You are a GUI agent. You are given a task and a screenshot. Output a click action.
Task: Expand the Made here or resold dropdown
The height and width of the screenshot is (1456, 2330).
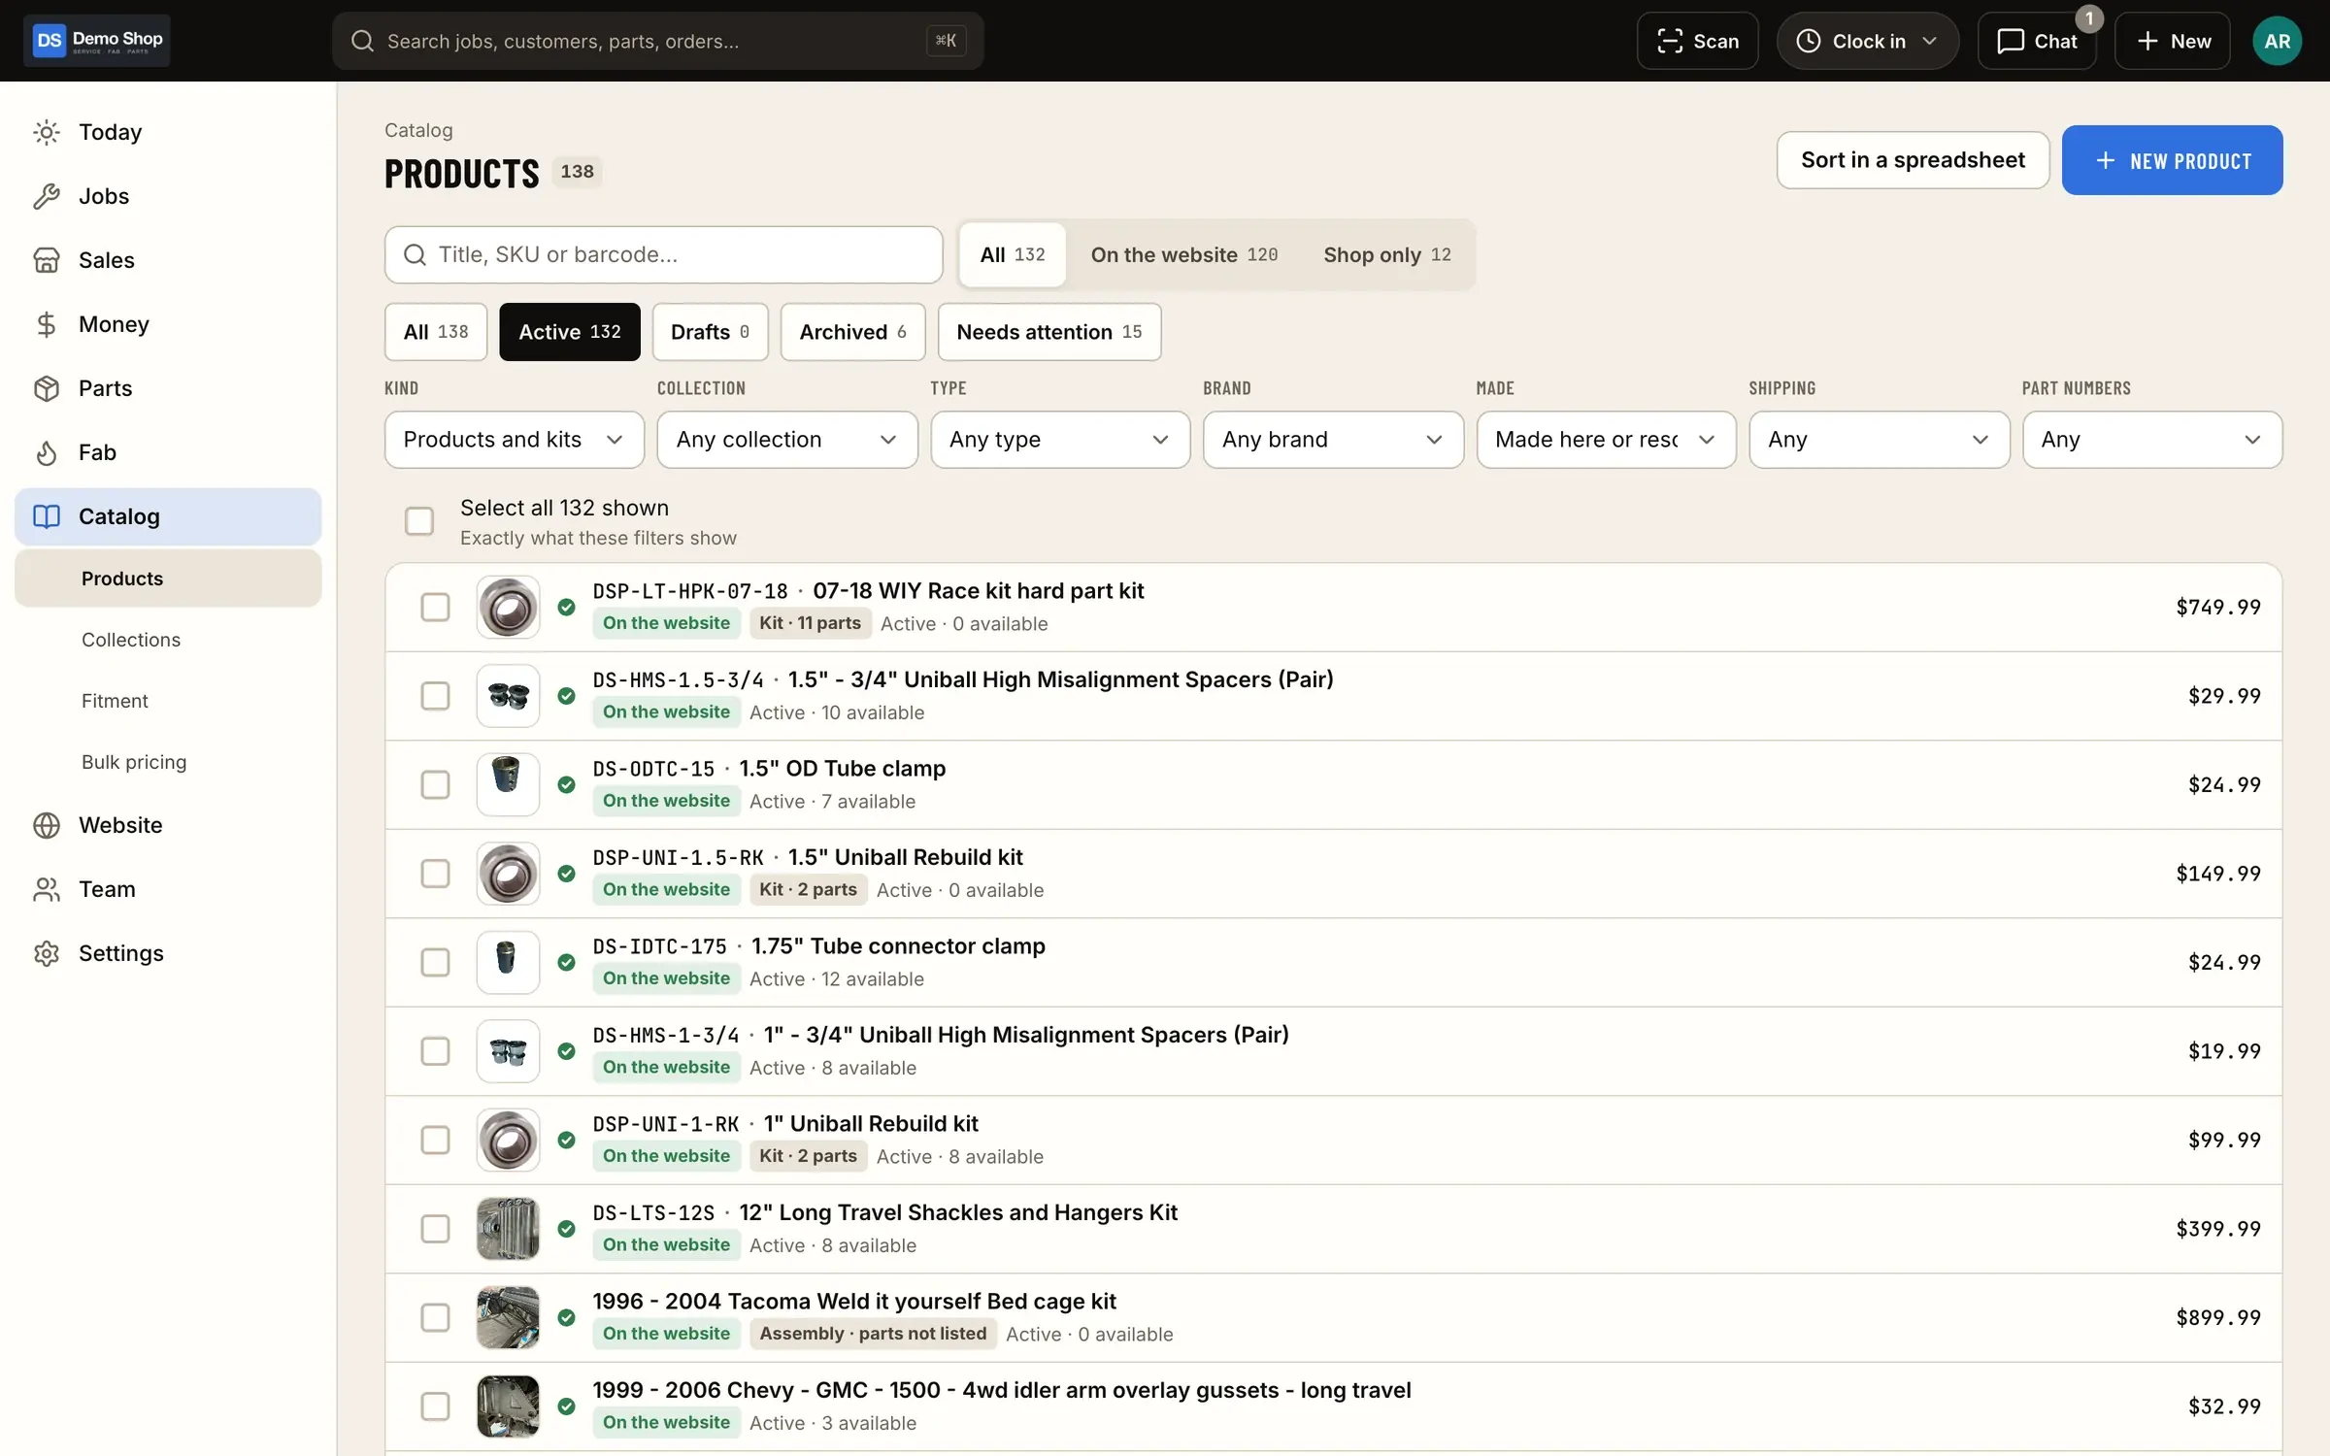(x=1606, y=440)
